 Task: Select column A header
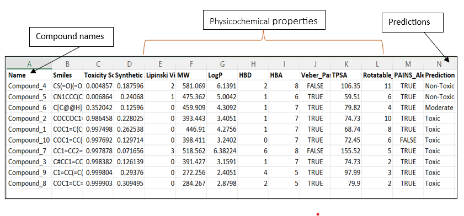click(x=29, y=64)
